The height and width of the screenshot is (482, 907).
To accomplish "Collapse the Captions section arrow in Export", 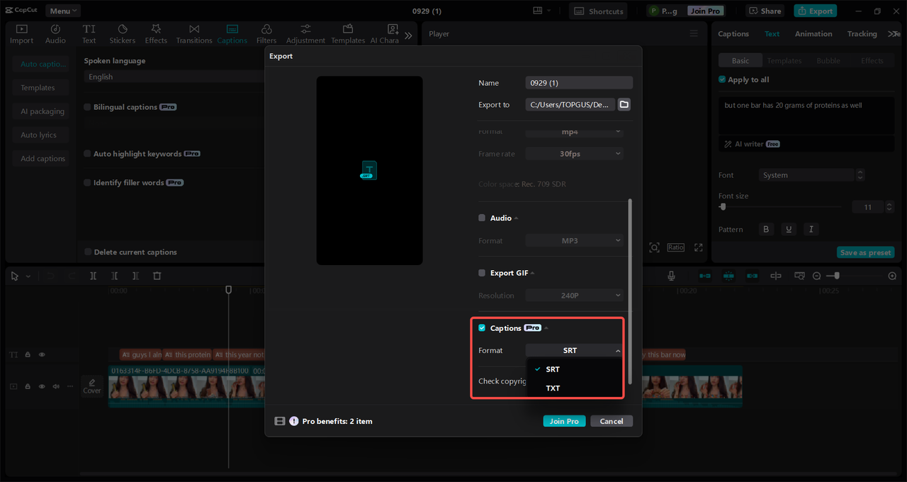I will (546, 328).
